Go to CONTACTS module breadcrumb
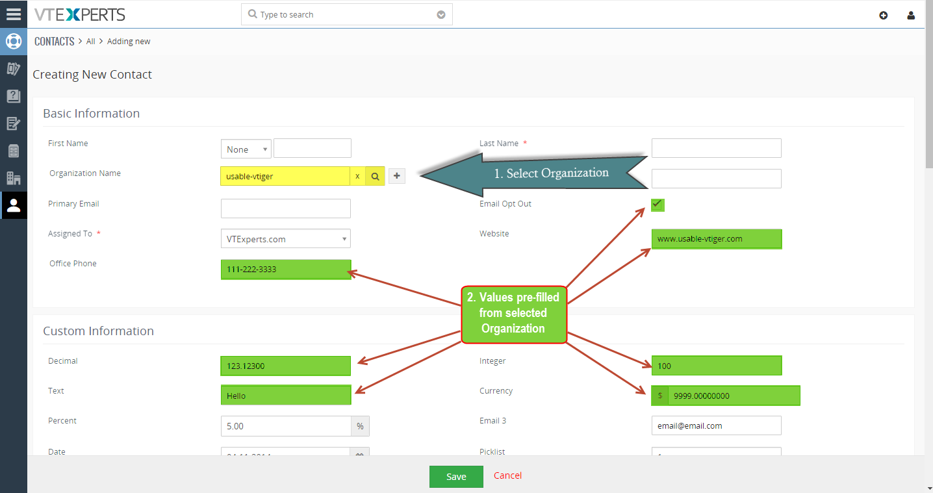933x493 pixels. pos(55,41)
